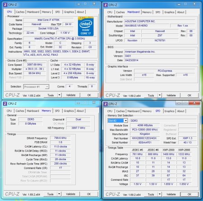Click the NB Frequency value 3897.7 MHz
Screen dimensions: 203x201
tap(78, 128)
